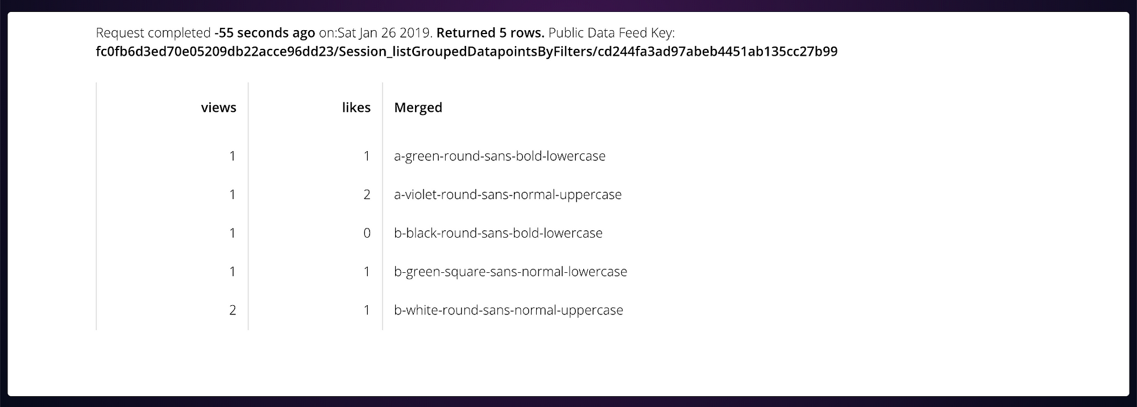Click b-white-round-sans-normal-uppercase row label

pos(508,310)
